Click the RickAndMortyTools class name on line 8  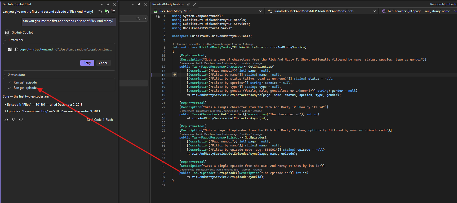(x=215, y=47)
